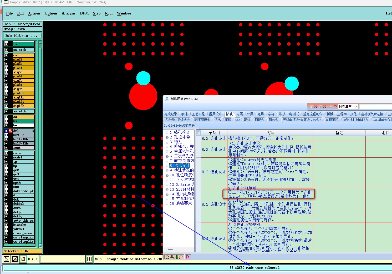Toggle display of the rout layer
This screenshot has height=274, width=392.
(x=6, y=148)
